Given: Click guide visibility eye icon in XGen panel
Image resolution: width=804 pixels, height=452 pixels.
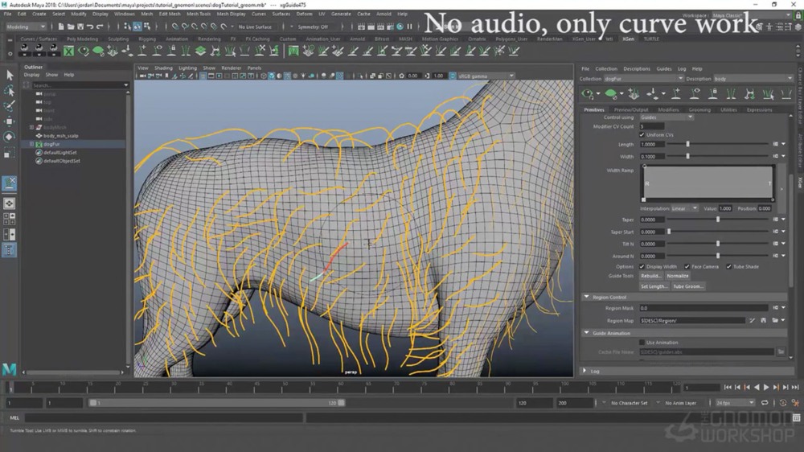Looking at the screenshot, I should point(695,93).
